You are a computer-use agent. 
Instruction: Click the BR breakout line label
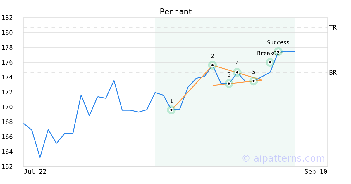point(333,73)
